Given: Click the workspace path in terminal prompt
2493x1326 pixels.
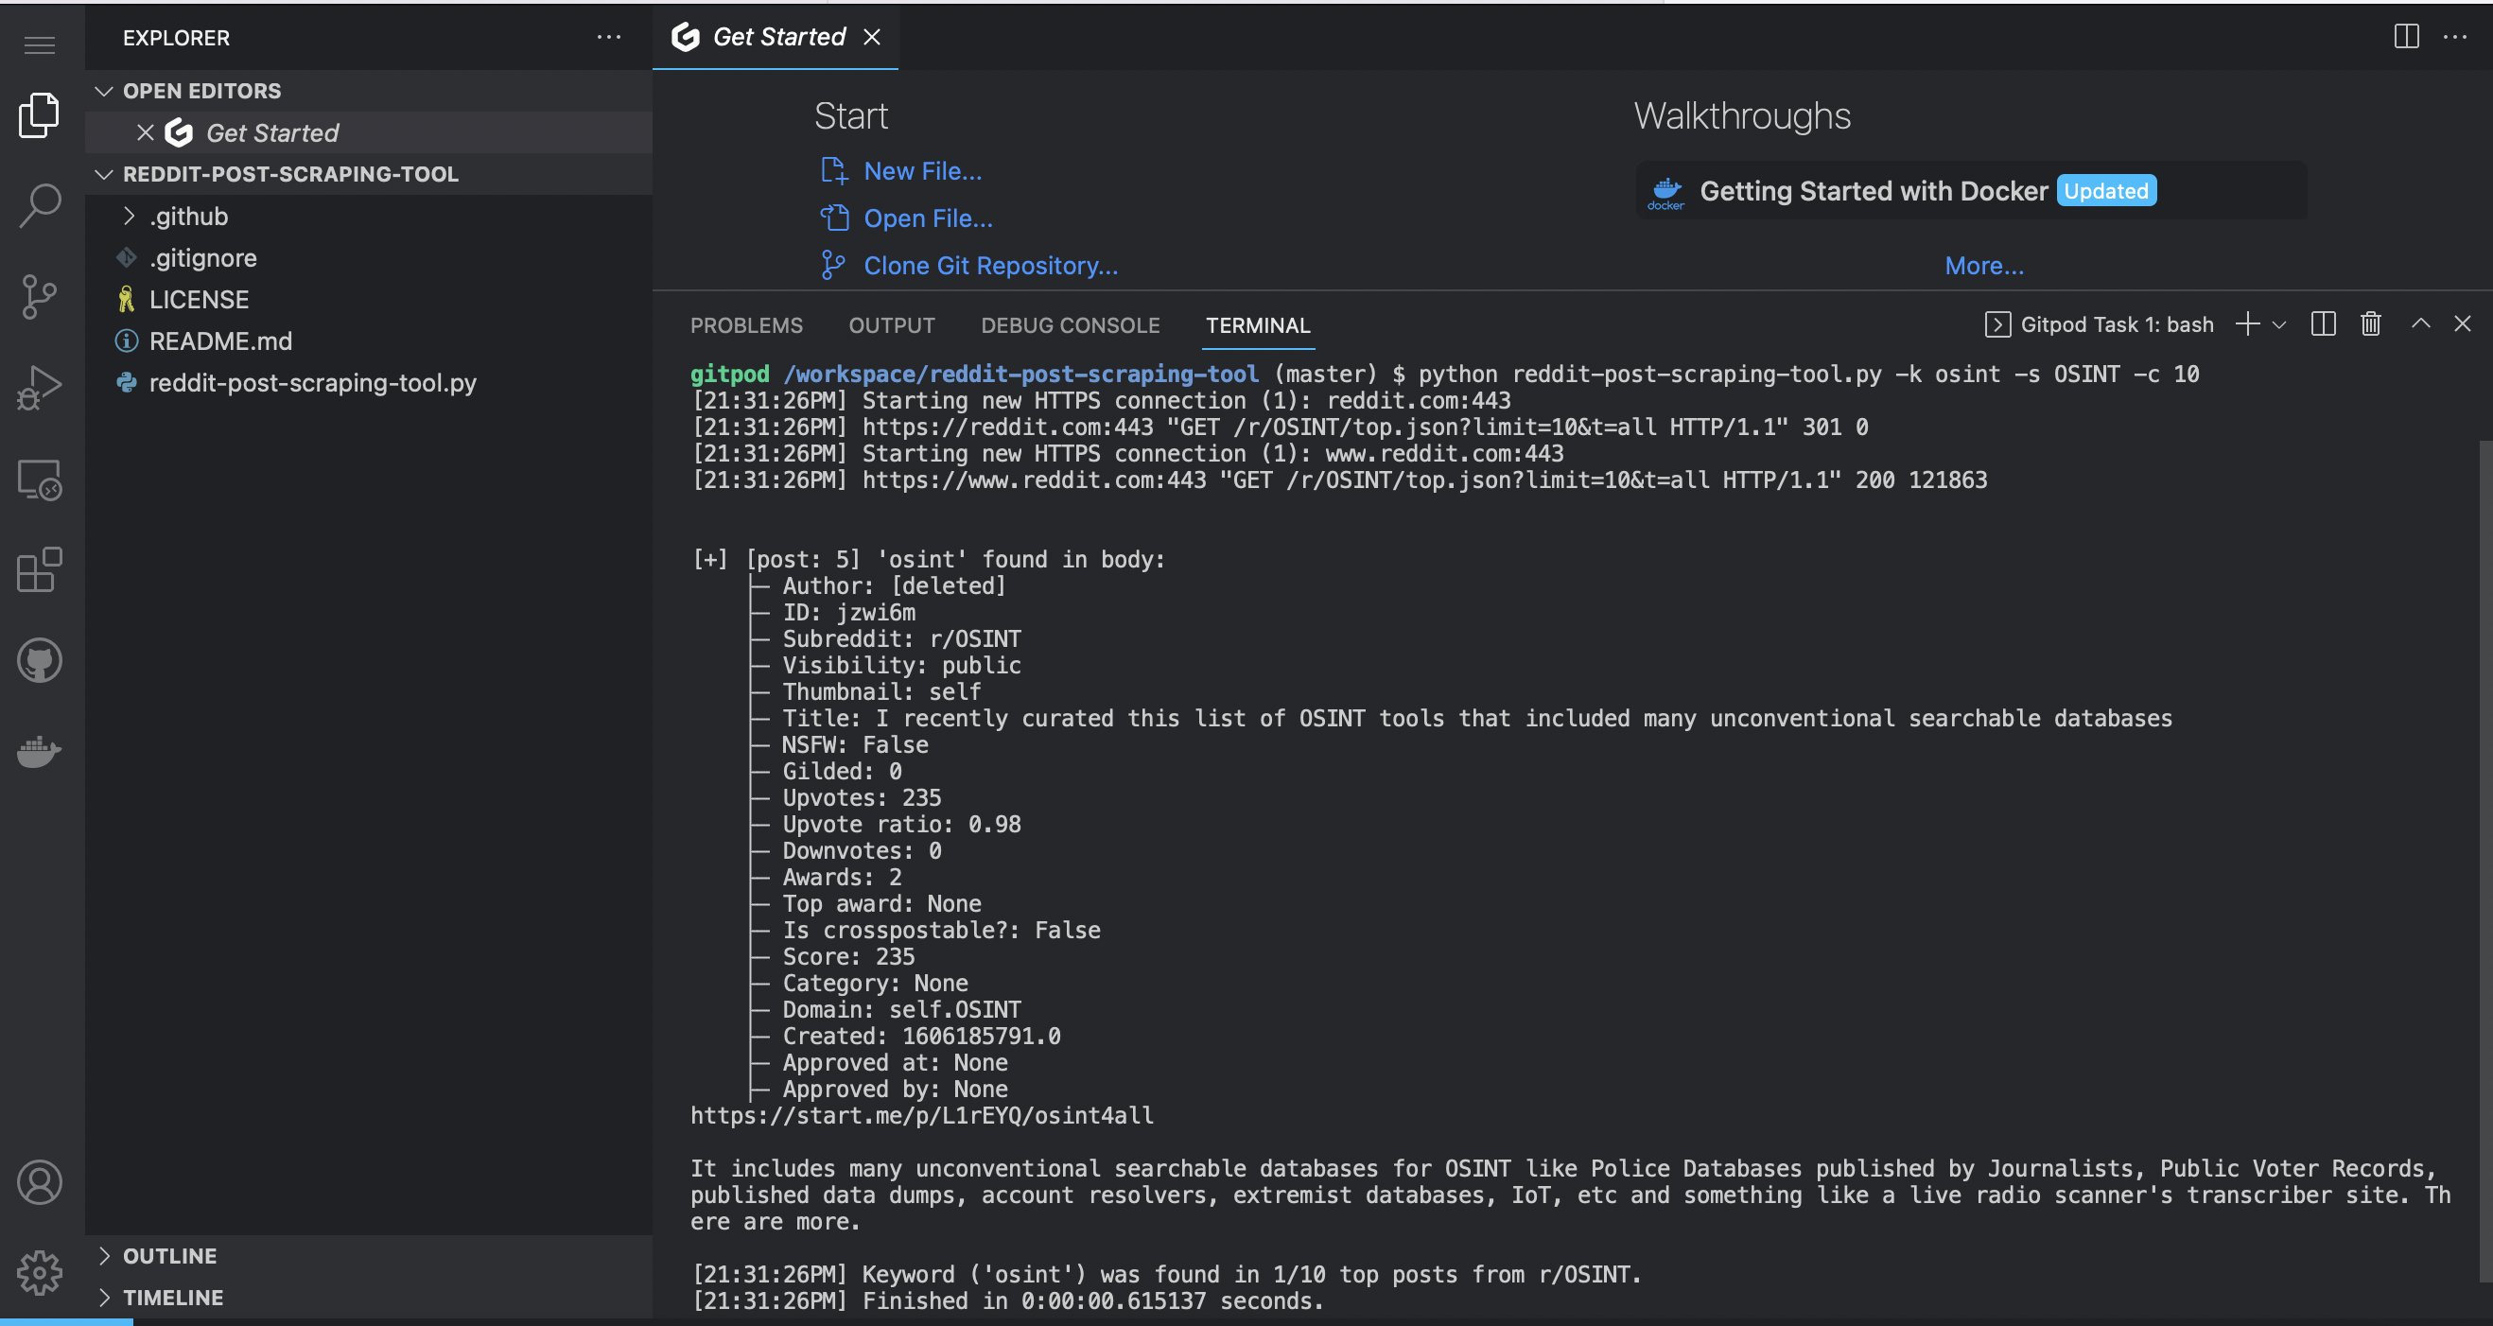Looking at the screenshot, I should [1021, 375].
